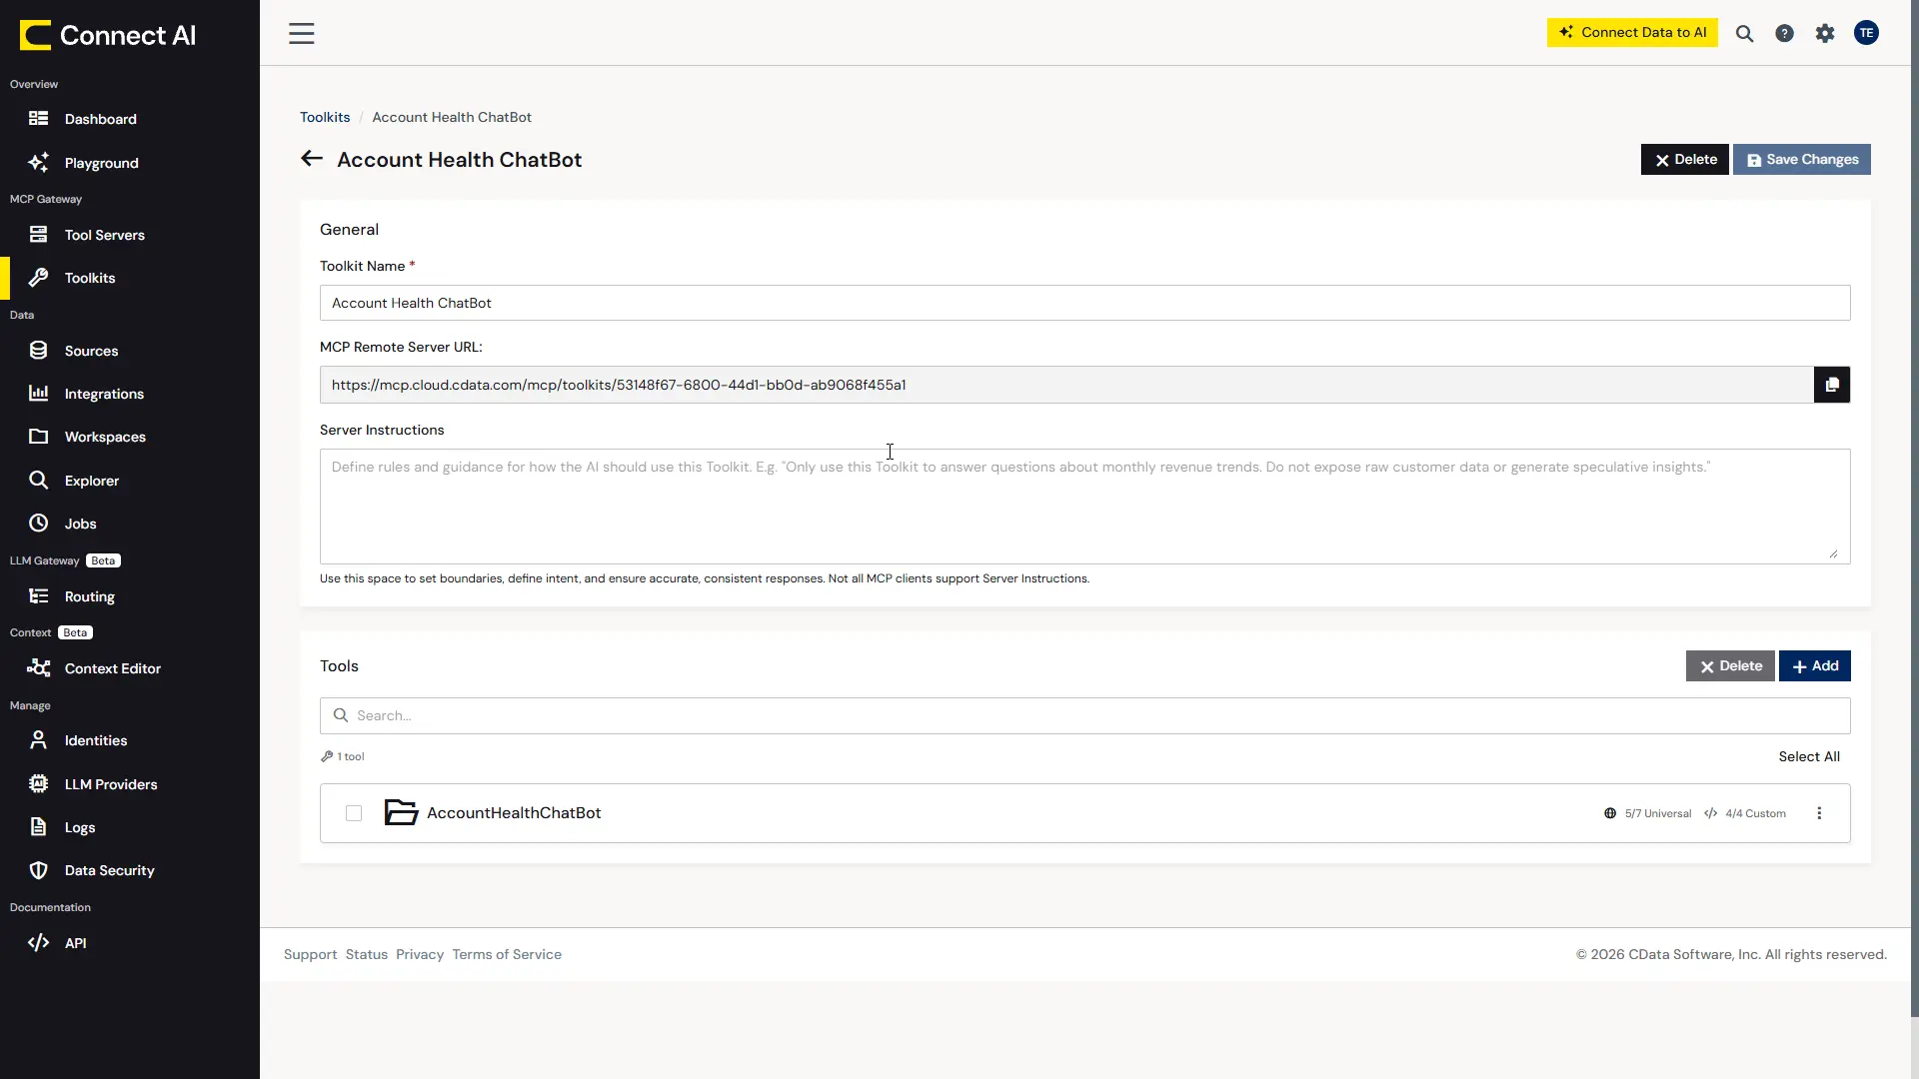Add a new tool with Add button
Viewport: 1919px width, 1079px height.
pos(1815,666)
